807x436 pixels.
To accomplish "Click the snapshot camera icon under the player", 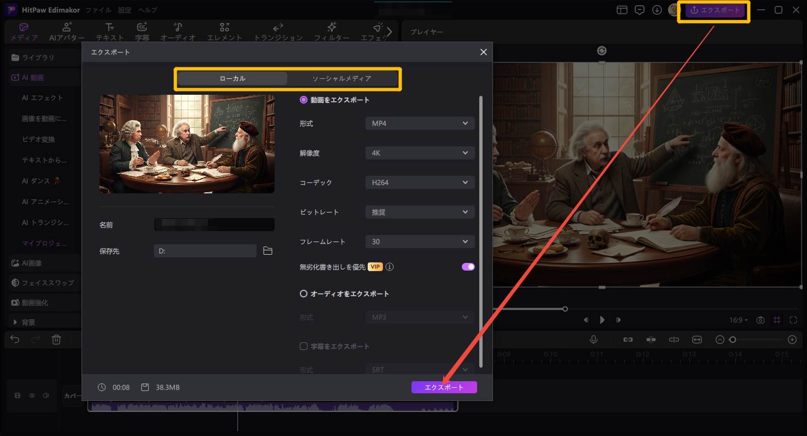I will (760, 320).
